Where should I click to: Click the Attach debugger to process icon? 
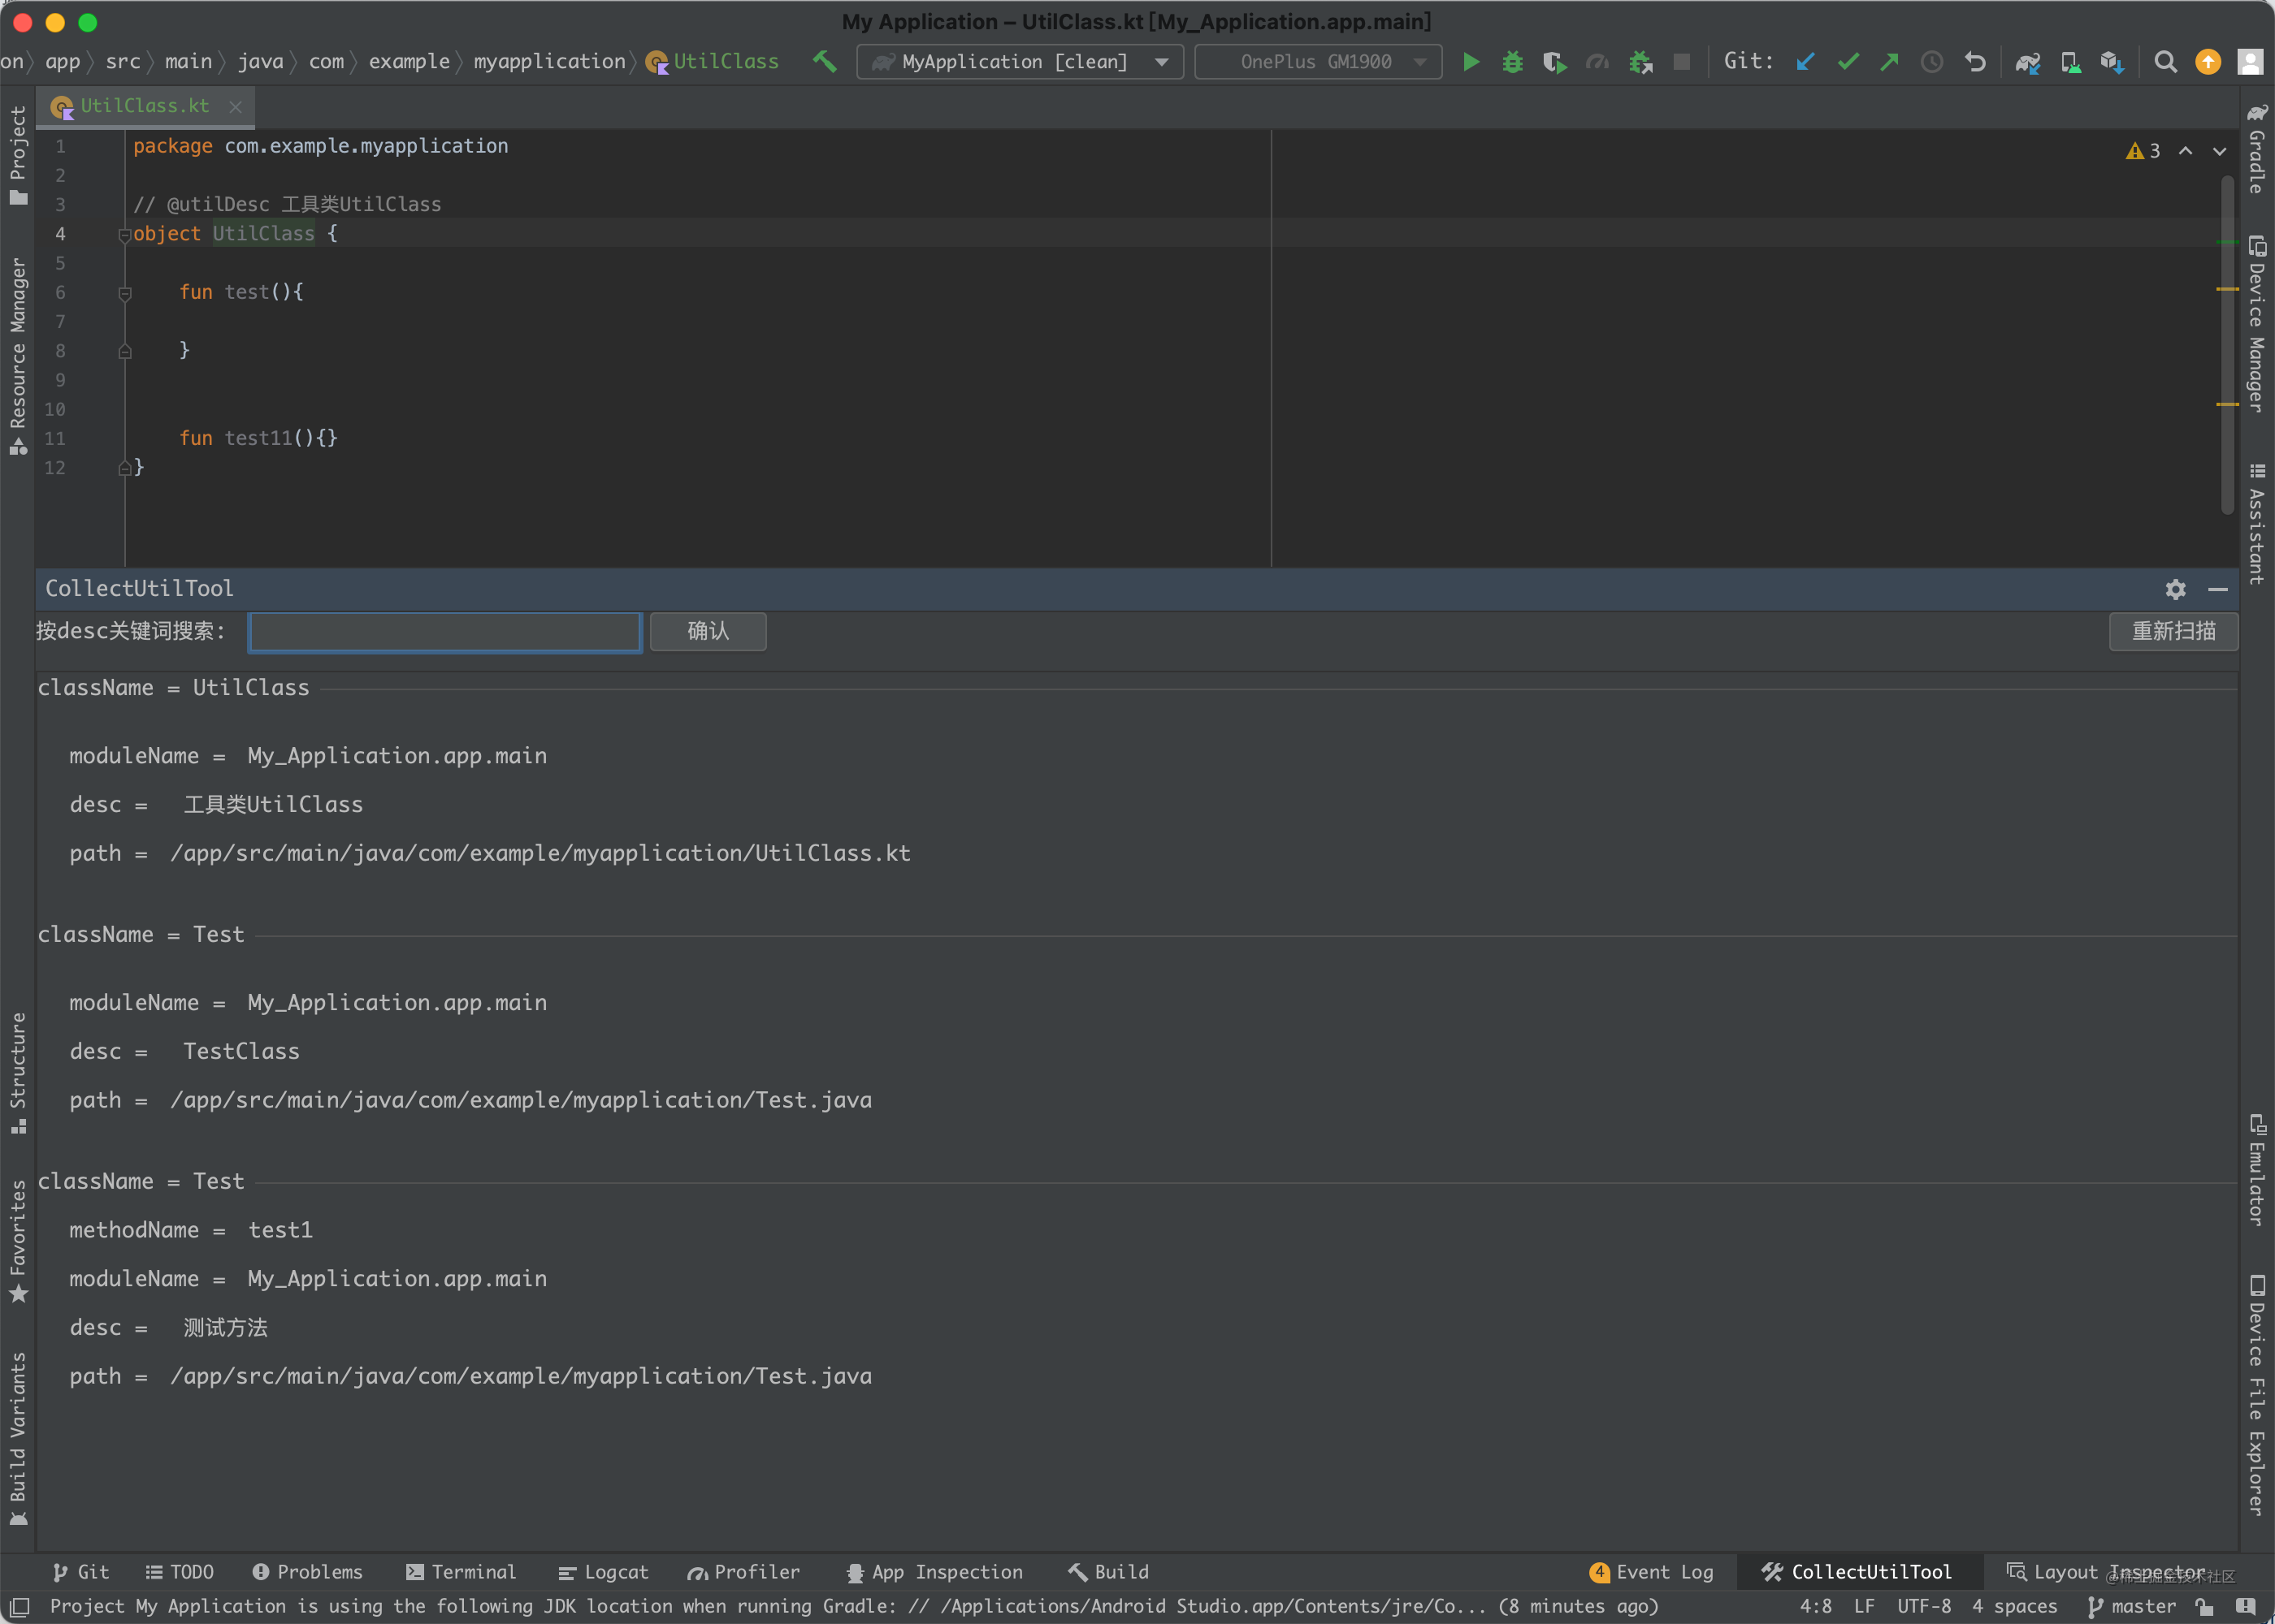[x=1639, y=62]
